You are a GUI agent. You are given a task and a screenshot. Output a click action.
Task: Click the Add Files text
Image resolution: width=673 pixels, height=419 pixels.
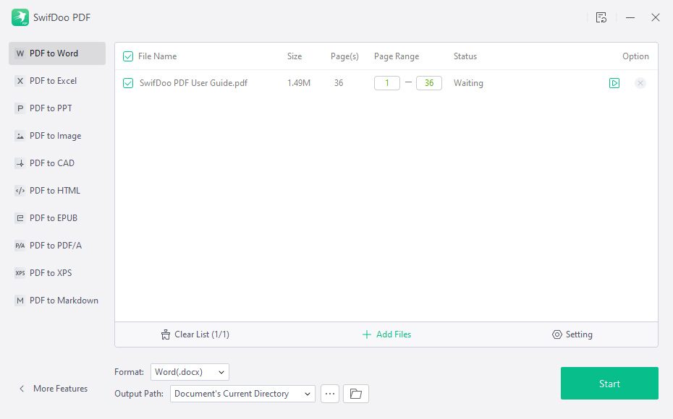(394, 334)
